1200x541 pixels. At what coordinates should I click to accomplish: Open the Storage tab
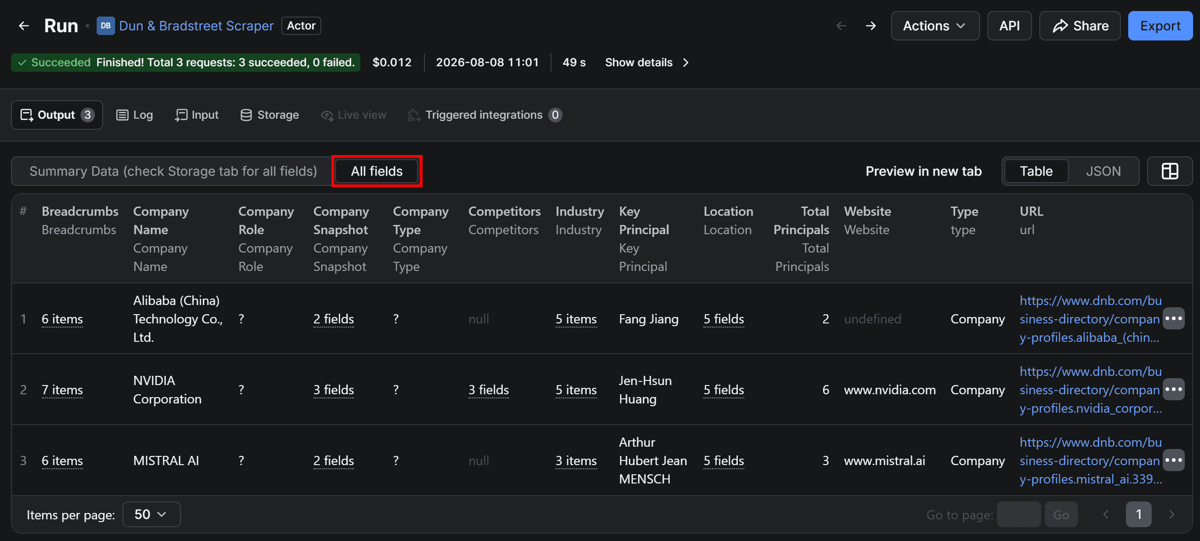pyautogui.click(x=269, y=115)
